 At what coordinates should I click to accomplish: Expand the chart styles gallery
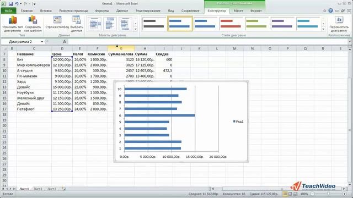(324, 29)
